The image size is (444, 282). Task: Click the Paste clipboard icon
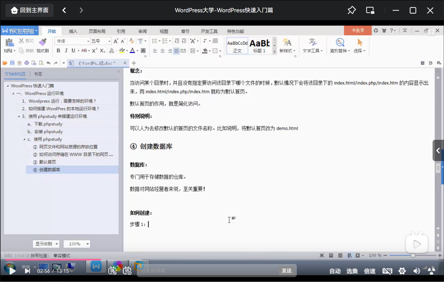(x=10, y=42)
